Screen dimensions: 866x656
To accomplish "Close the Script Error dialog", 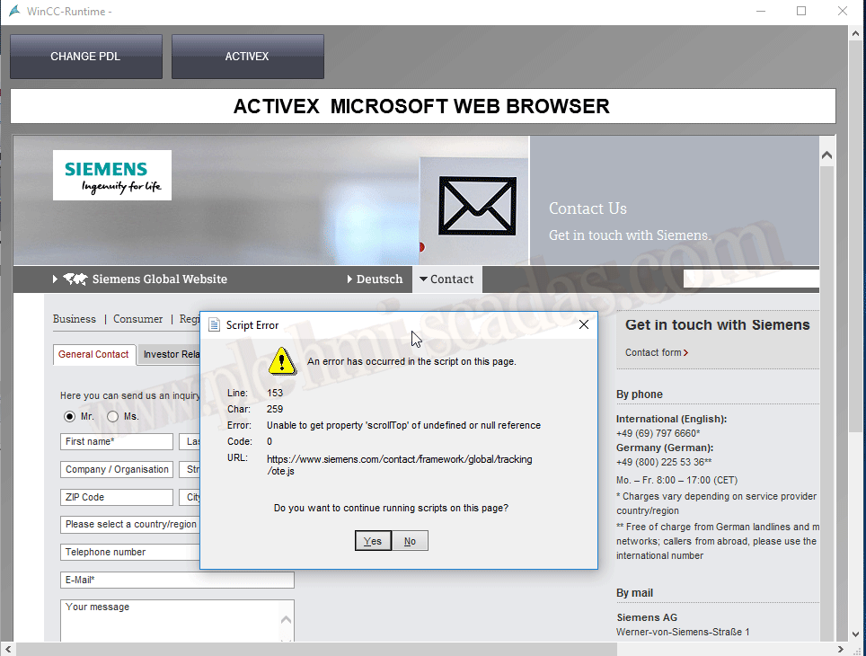I will click(583, 325).
